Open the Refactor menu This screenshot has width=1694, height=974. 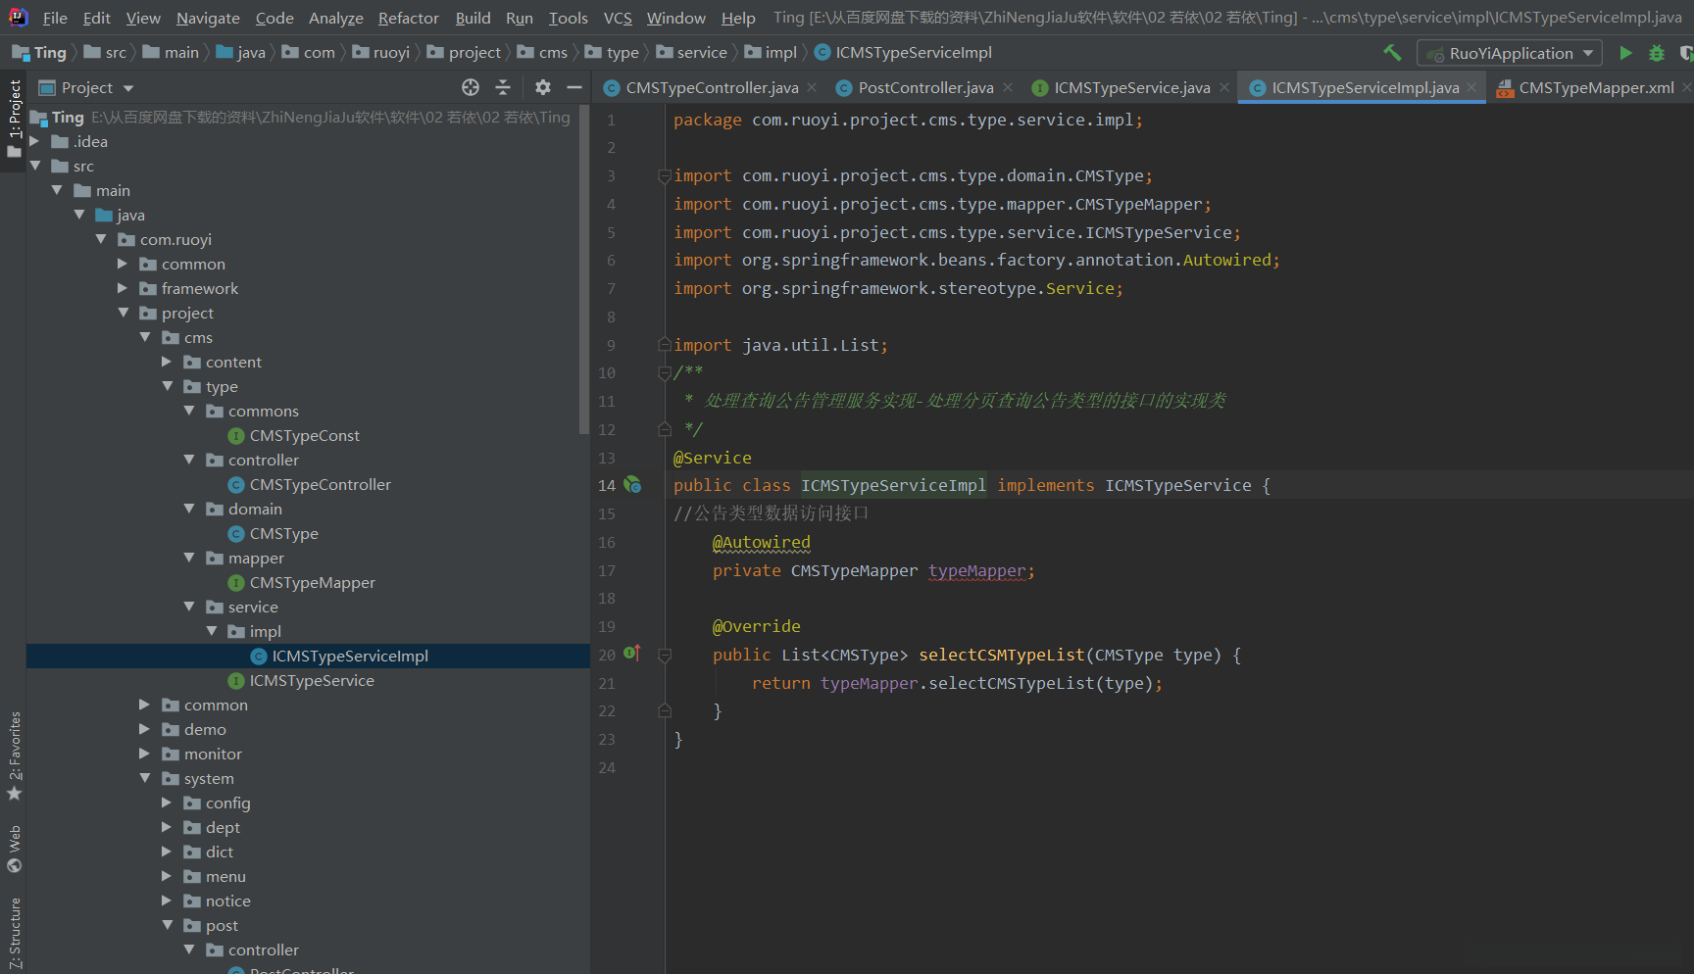coord(408,18)
